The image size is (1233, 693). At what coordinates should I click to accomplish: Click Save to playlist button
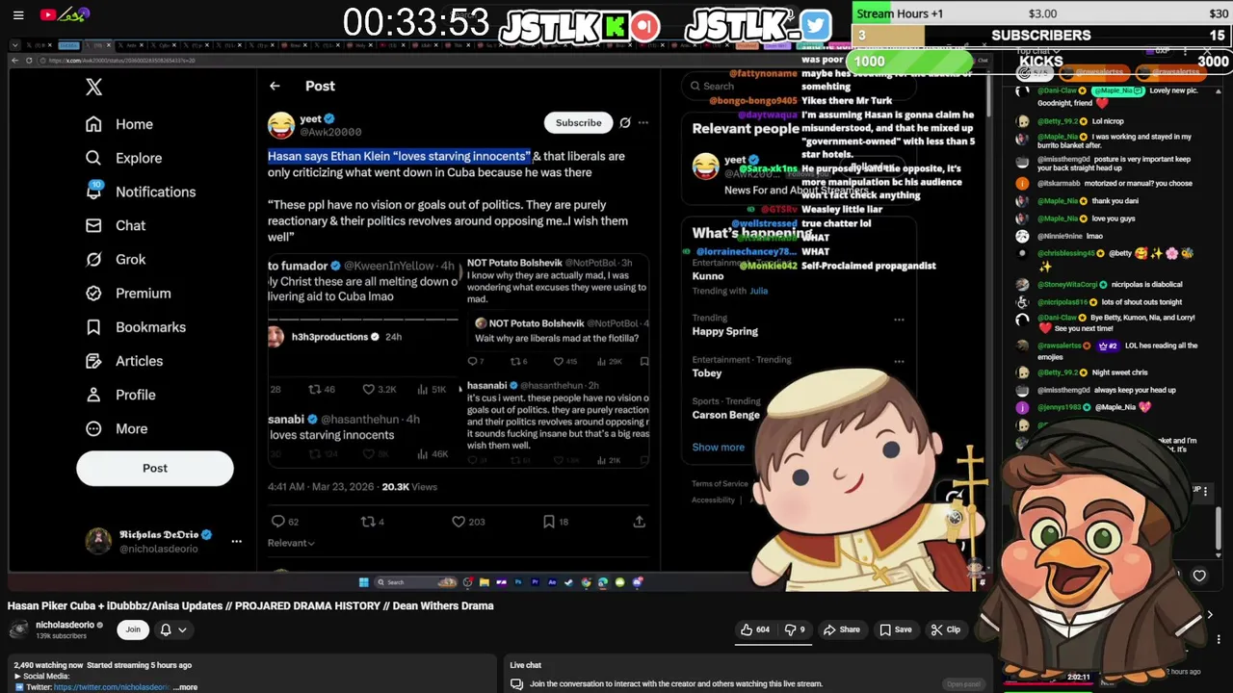tap(895, 629)
